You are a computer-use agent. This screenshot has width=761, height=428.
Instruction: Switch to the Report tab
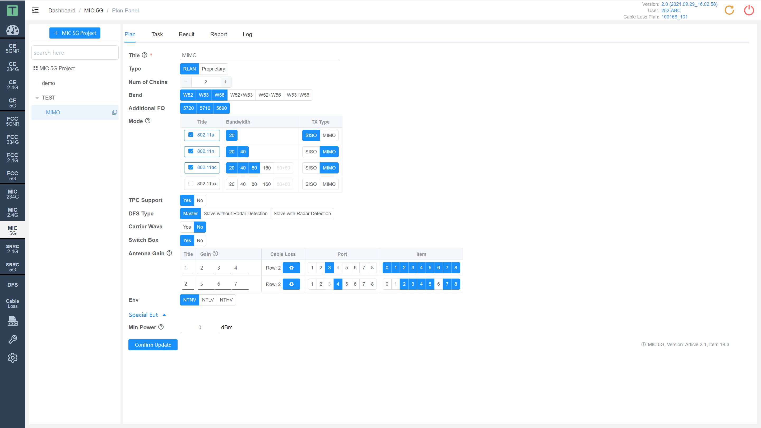click(219, 34)
